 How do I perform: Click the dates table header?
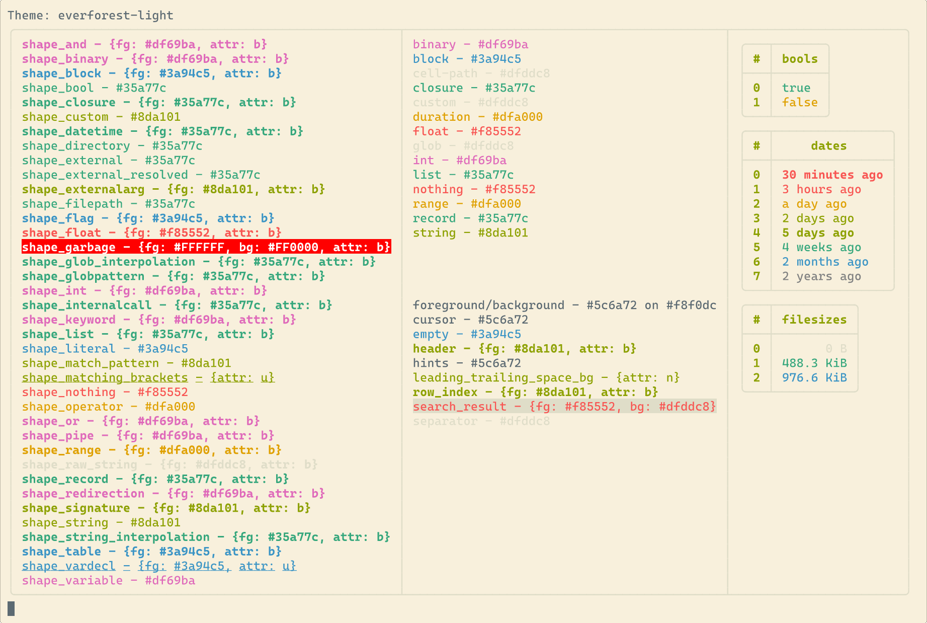829,146
